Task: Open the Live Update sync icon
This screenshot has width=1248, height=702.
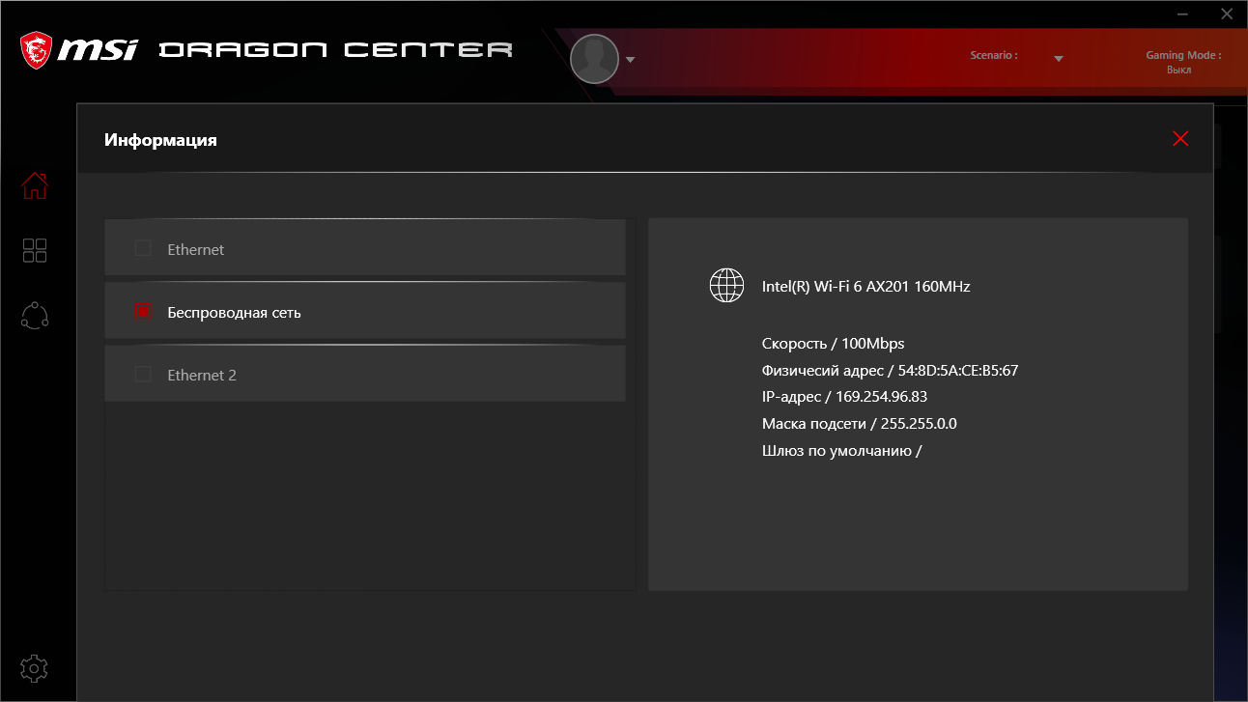Action: pos(35,316)
